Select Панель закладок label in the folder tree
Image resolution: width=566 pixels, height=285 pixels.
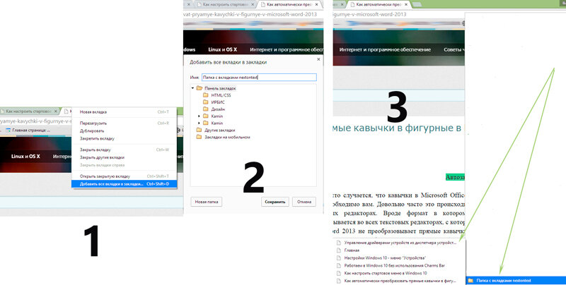pos(220,88)
